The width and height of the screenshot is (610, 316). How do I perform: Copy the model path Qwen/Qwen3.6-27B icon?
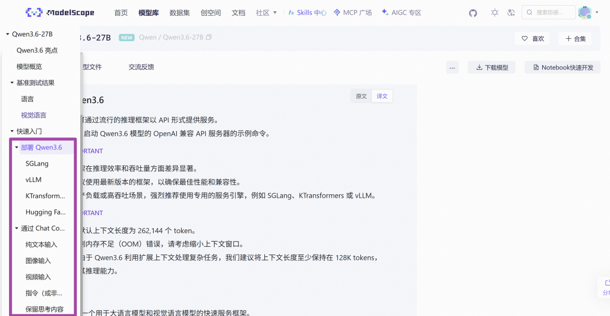pyautogui.click(x=209, y=37)
